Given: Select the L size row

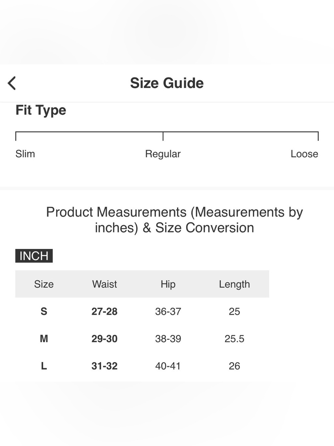Looking at the screenshot, I should (x=142, y=366).
